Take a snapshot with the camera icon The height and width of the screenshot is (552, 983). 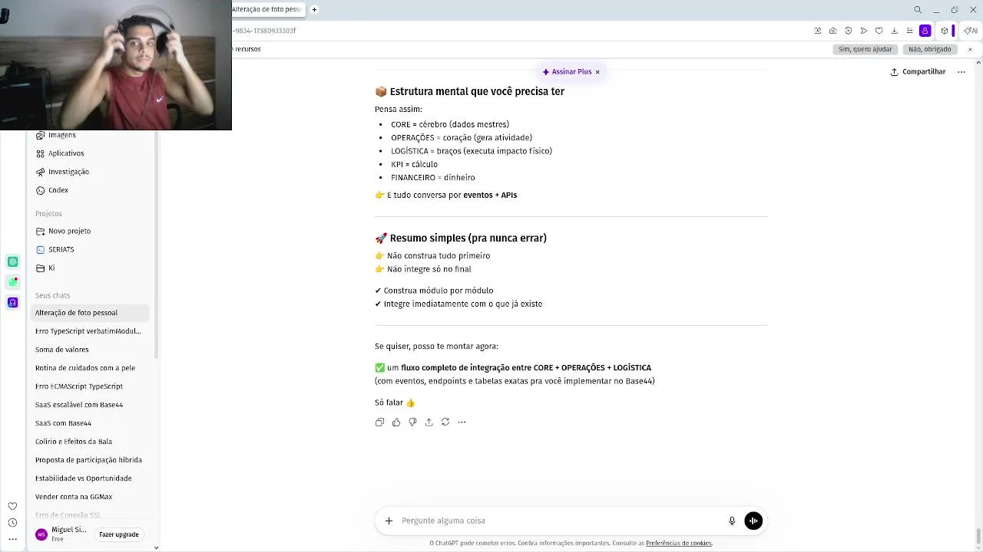tap(833, 31)
